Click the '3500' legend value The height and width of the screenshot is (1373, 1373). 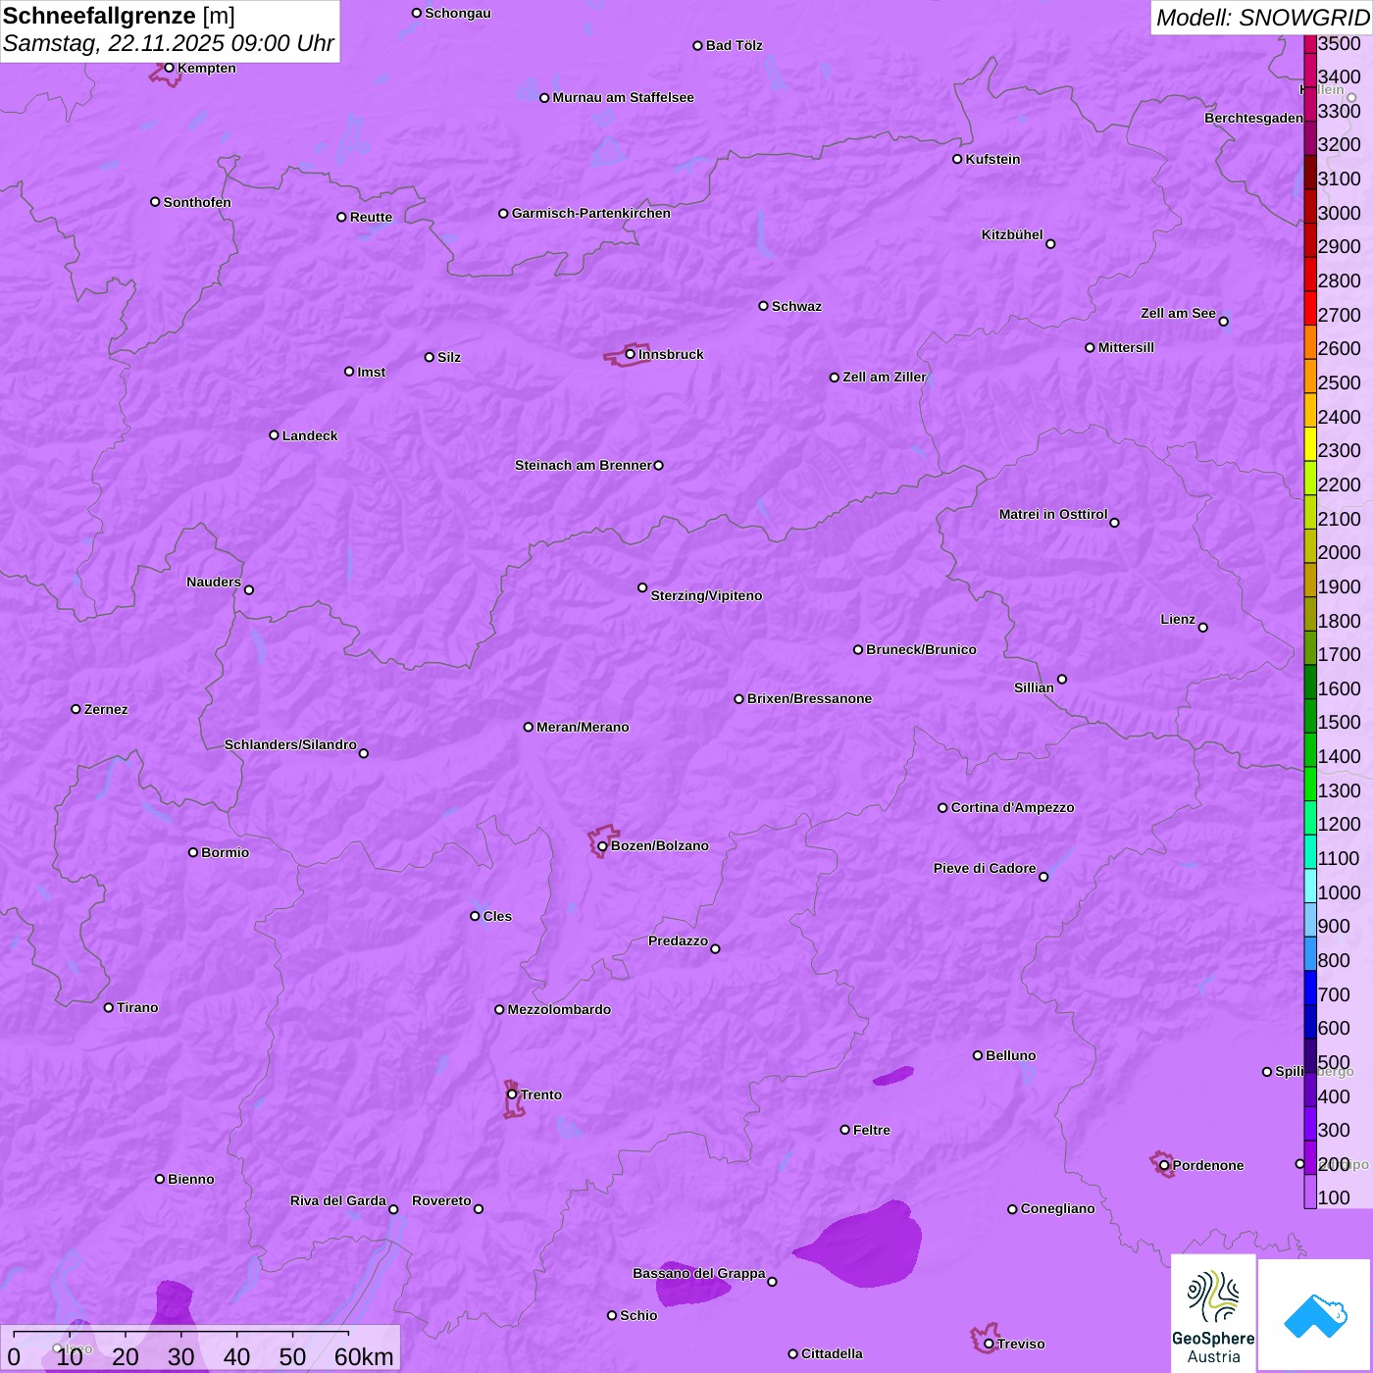(1339, 43)
